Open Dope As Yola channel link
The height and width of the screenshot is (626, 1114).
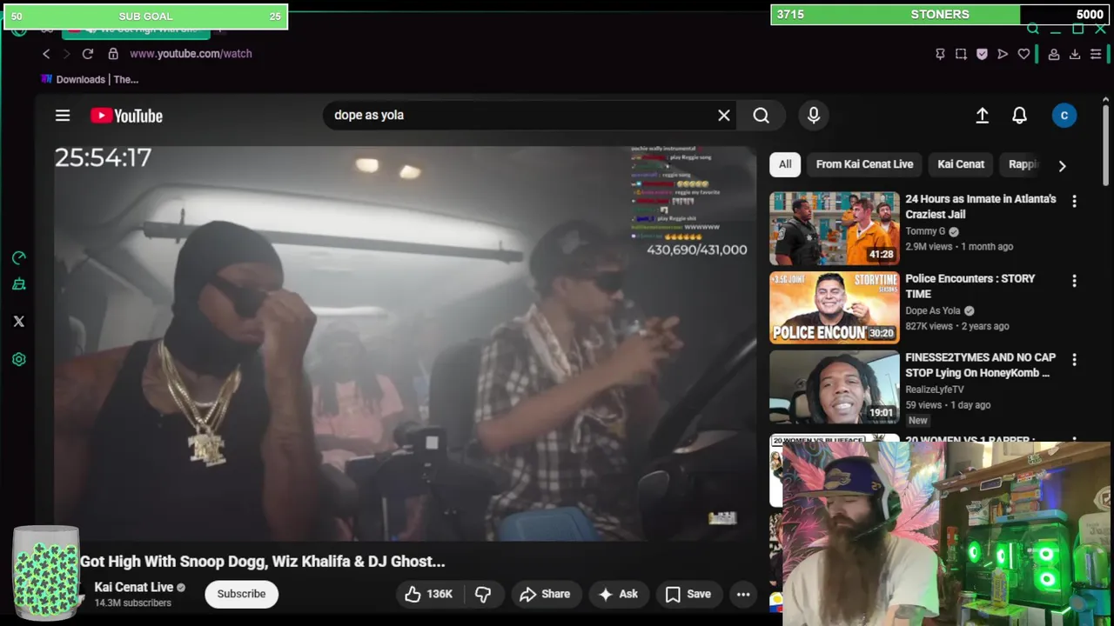pyautogui.click(x=933, y=310)
